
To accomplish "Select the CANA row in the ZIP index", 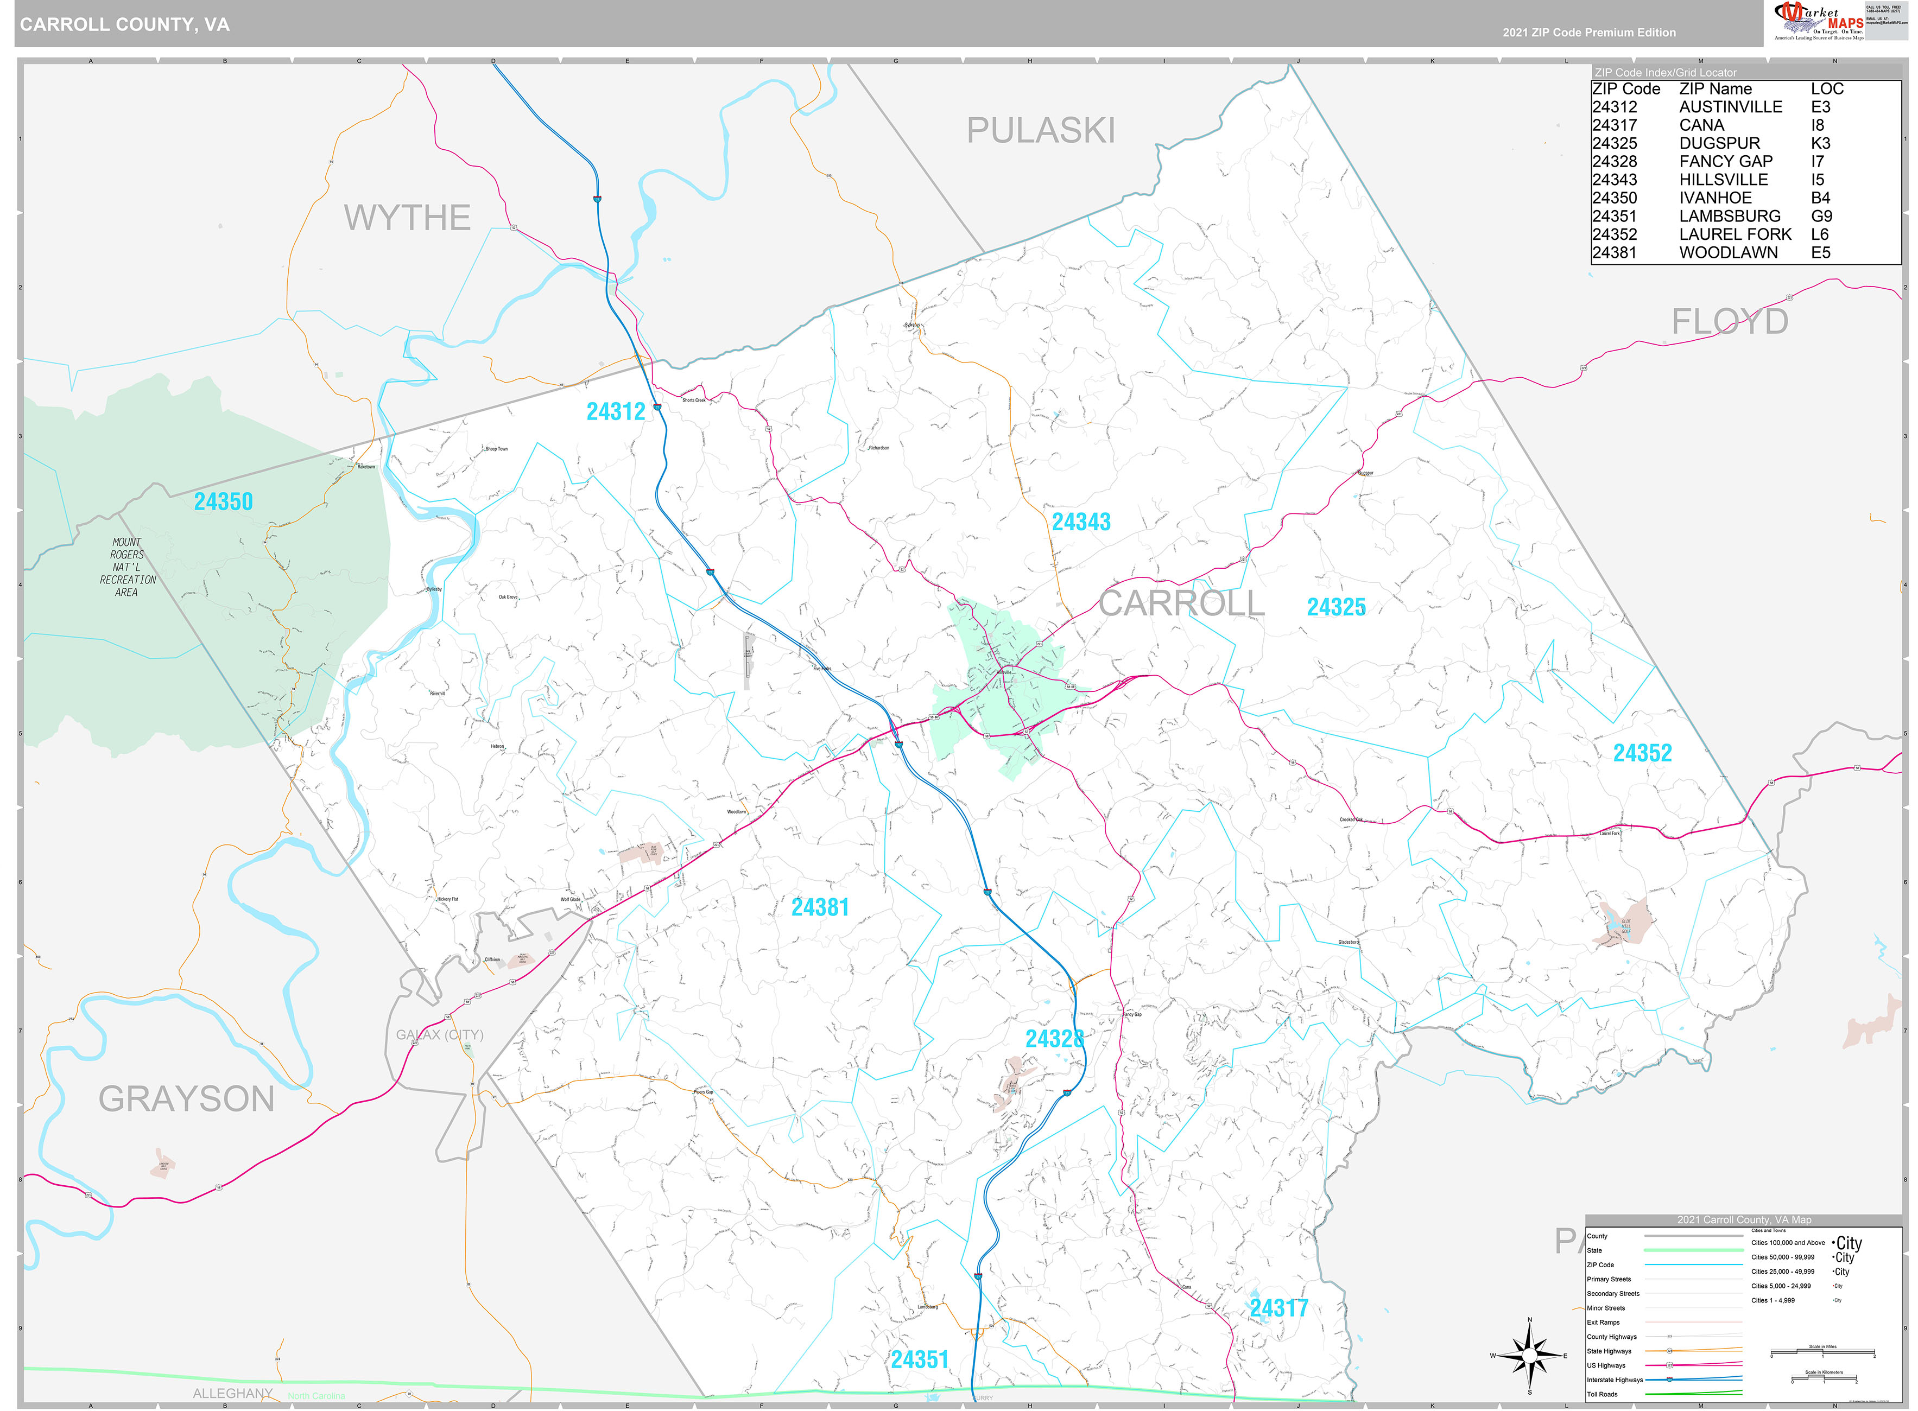I will 1745,125.
